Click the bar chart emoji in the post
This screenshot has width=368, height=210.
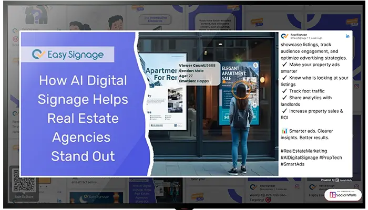point(284,131)
